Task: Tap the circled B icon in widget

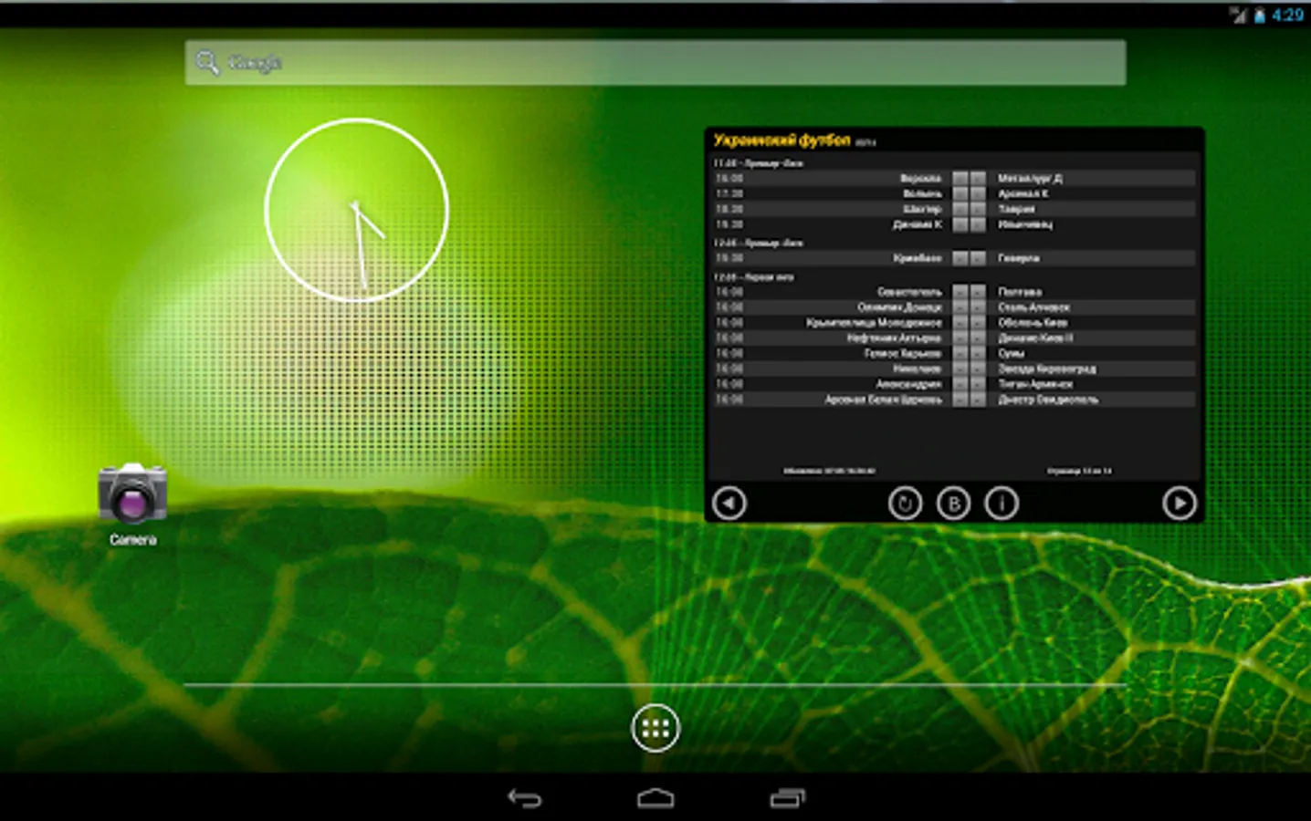Action: 953,503
